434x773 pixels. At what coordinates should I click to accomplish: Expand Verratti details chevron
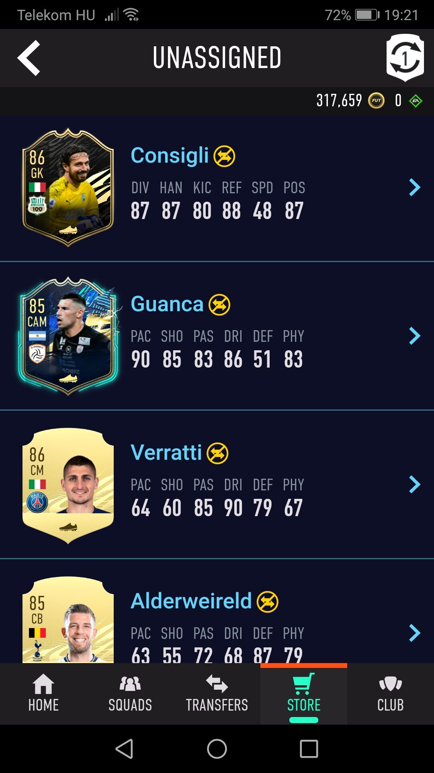coord(414,484)
